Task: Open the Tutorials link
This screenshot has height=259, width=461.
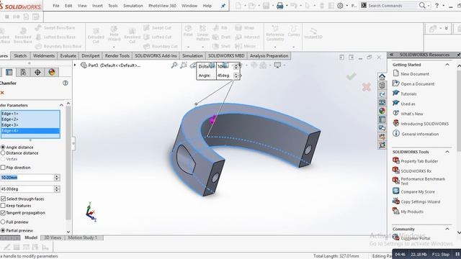Action: point(408,94)
